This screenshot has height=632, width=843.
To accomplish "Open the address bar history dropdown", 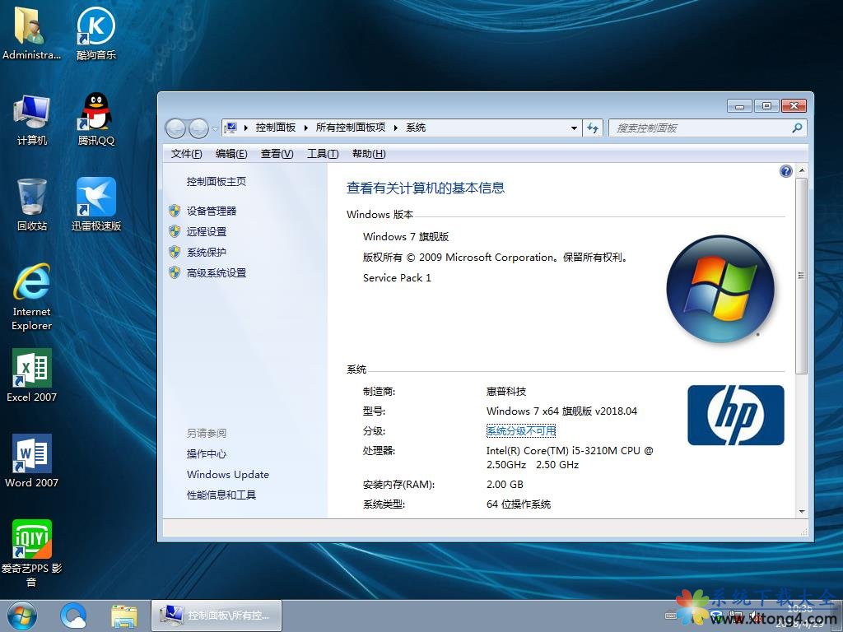I will 574,128.
